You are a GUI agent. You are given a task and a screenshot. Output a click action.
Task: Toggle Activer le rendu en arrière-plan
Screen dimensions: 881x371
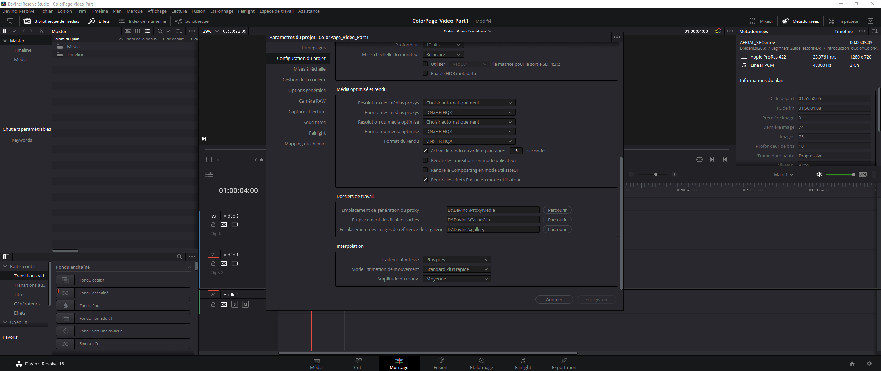pos(425,151)
